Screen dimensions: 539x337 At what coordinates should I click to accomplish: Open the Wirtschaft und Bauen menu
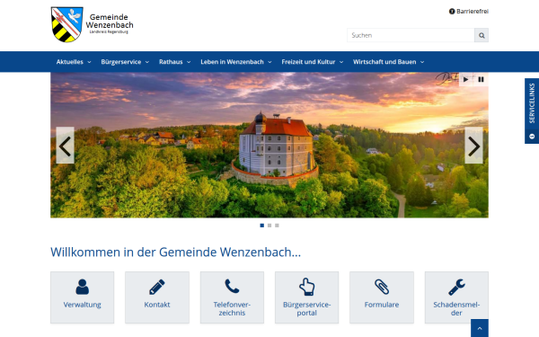pyautogui.click(x=384, y=62)
